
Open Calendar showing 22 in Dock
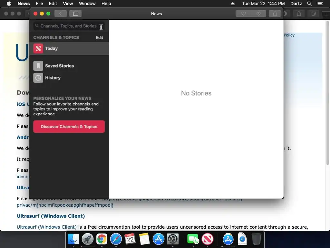click(x=130, y=239)
